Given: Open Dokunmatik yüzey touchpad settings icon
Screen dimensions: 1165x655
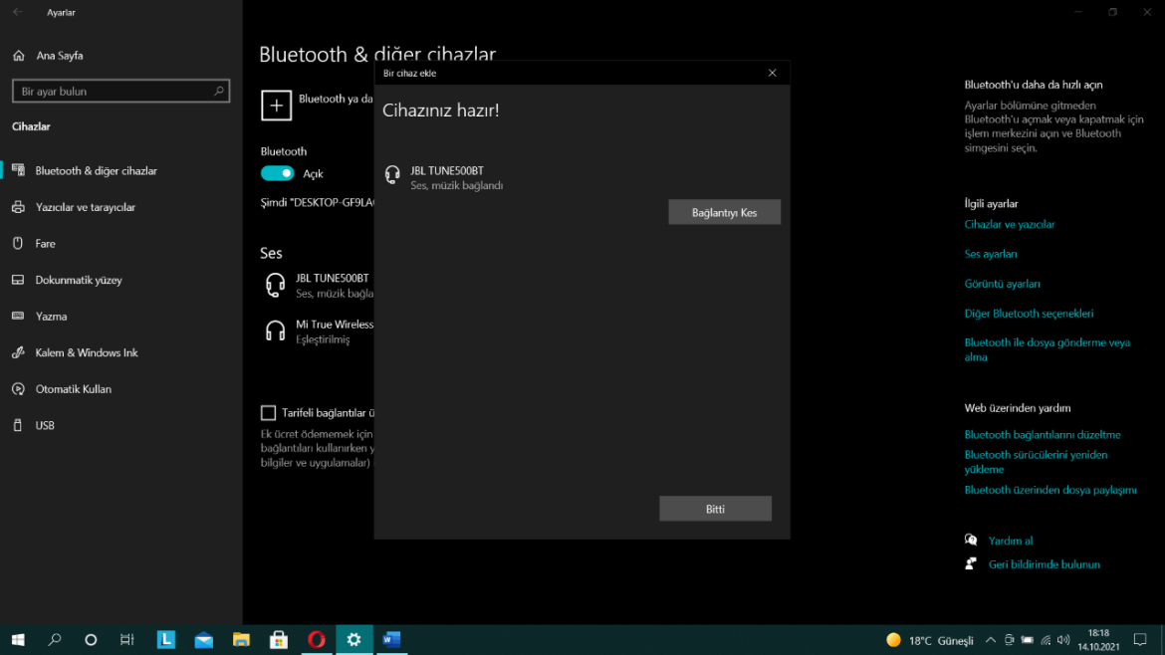Looking at the screenshot, I should (20, 280).
